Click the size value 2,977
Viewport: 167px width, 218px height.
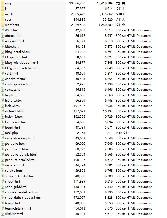(x=81, y=84)
